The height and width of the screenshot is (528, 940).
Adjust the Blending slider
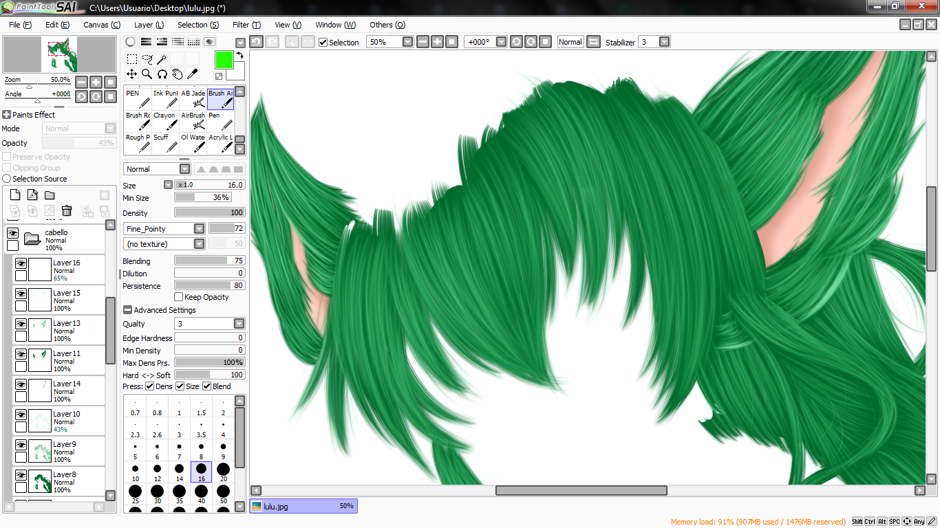click(210, 261)
